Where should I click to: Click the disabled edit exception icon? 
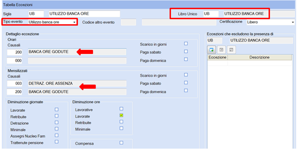(221, 50)
